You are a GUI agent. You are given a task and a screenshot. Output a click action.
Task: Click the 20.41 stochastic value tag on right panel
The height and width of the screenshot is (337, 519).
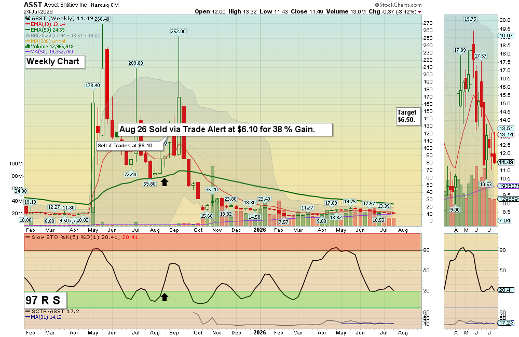pos(506,290)
